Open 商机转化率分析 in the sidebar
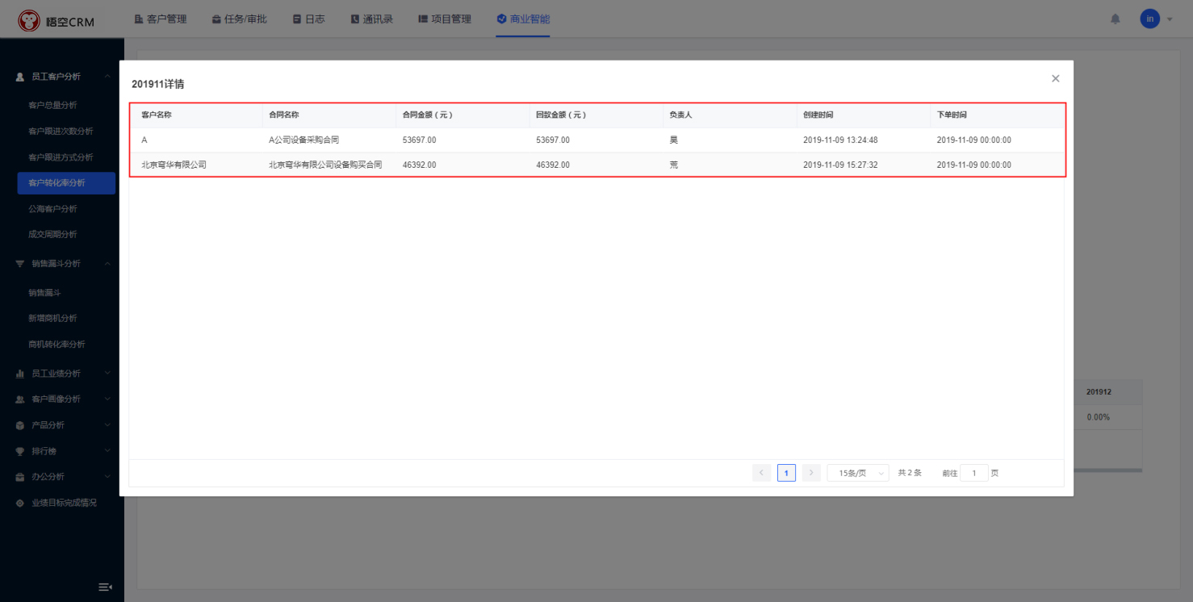Screen dimensions: 1193x602 pyautogui.click(x=57, y=345)
